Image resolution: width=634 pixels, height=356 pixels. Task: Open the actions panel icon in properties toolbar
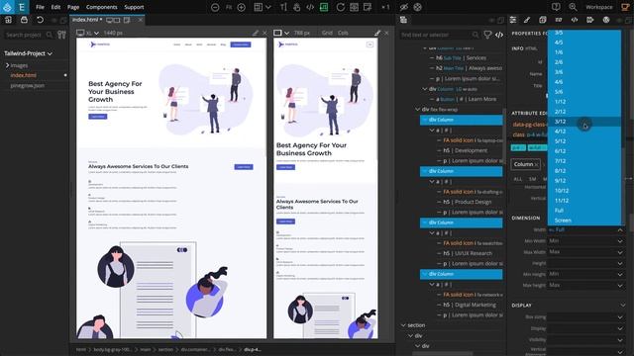590,20
